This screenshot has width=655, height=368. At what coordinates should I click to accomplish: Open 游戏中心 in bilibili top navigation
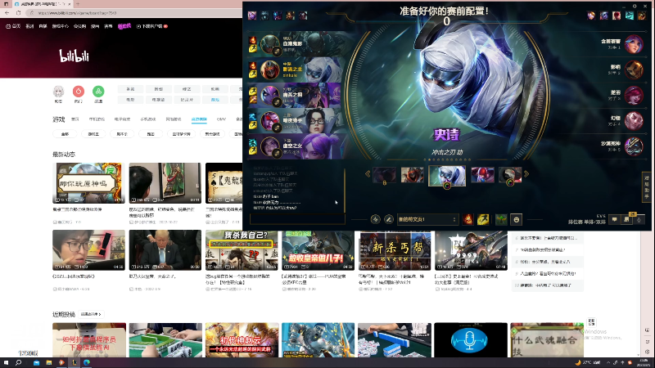[x=60, y=26]
